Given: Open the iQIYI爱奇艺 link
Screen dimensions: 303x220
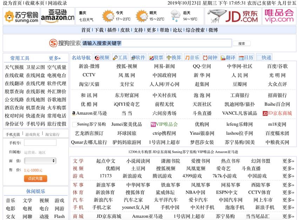Looking at the screenshot, I should pyautogui.click(x=127, y=104).
